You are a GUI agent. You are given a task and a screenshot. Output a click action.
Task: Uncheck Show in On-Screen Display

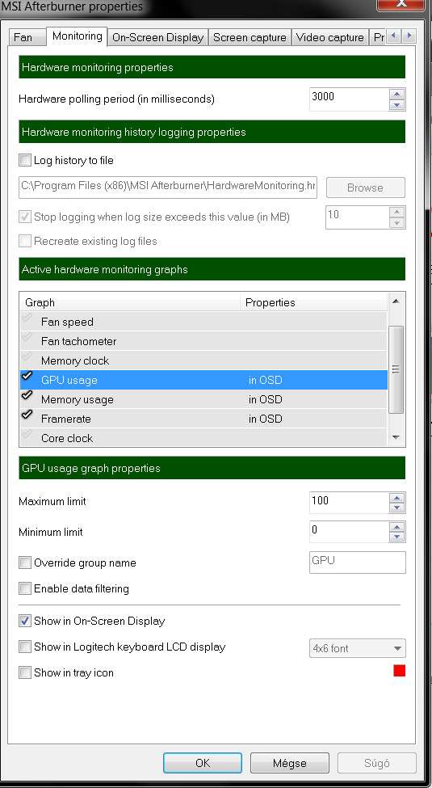(24, 621)
